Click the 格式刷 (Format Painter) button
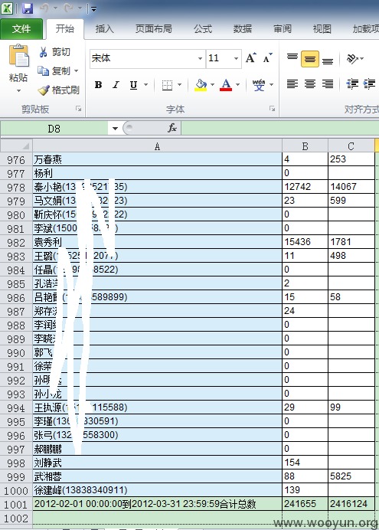The width and height of the screenshot is (379, 530). [58, 90]
